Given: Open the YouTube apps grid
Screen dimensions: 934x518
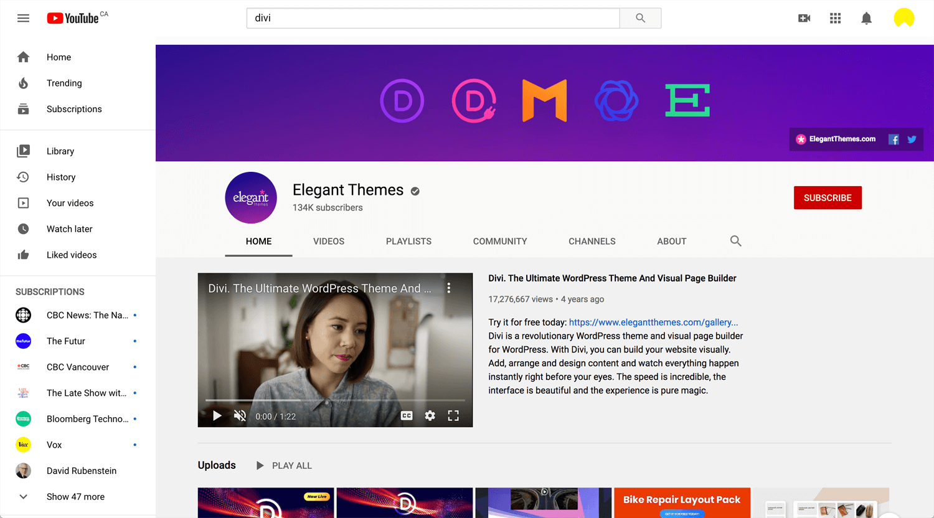Looking at the screenshot, I should point(836,18).
